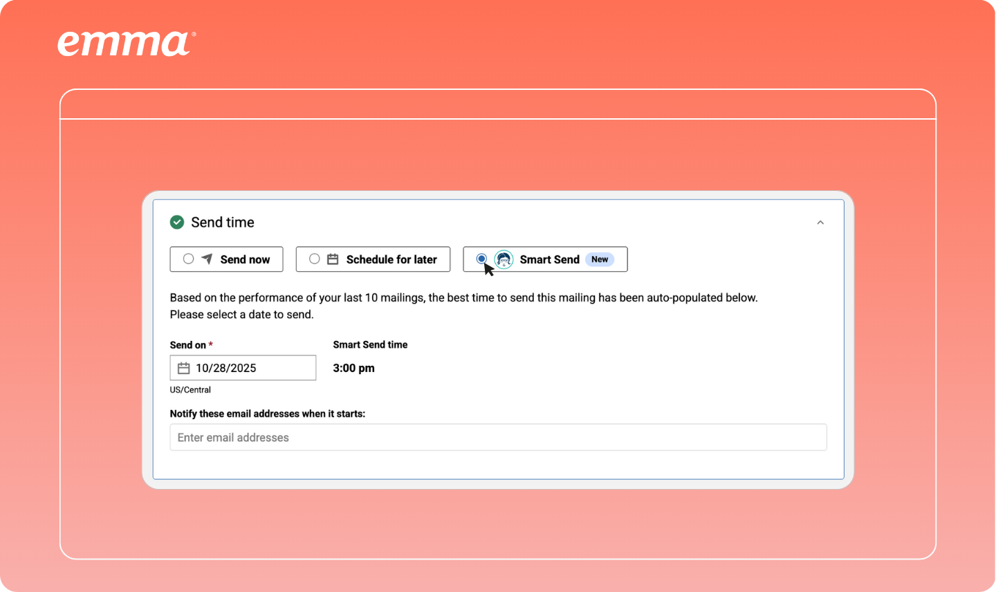The height and width of the screenshot is (592, 996).
Task: Click the Smart Send avatar icon
Action: pyautogui.click(x=504, y=259)
